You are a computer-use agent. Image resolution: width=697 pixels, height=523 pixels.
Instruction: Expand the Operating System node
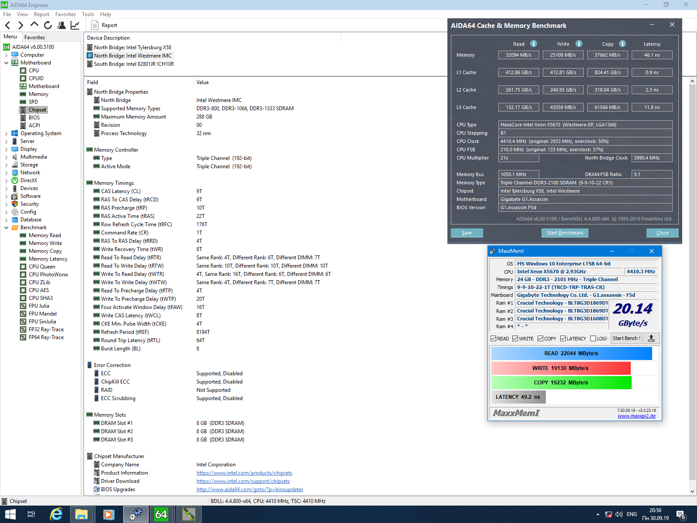coord(6,133)
